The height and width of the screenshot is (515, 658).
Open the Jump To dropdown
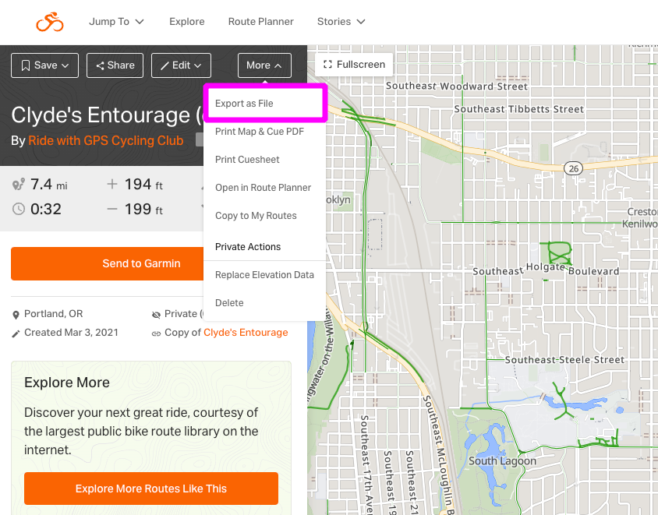point(116,21)
